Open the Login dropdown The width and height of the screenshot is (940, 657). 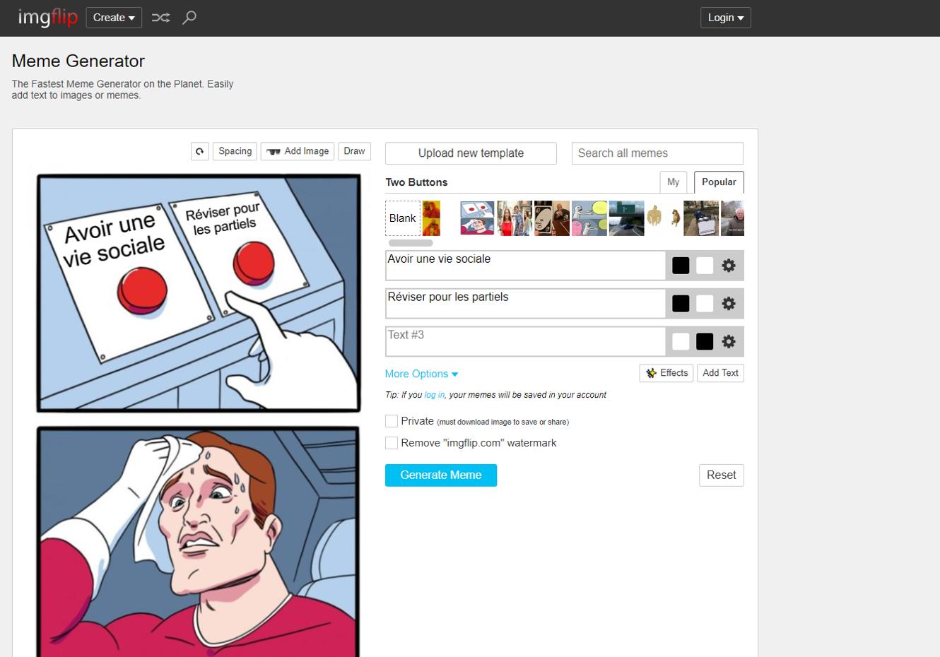point(725,18)
